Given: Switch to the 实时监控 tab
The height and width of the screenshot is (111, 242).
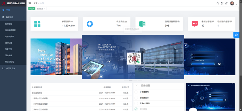Looking at the screenshot, I should tap(41, 9).
